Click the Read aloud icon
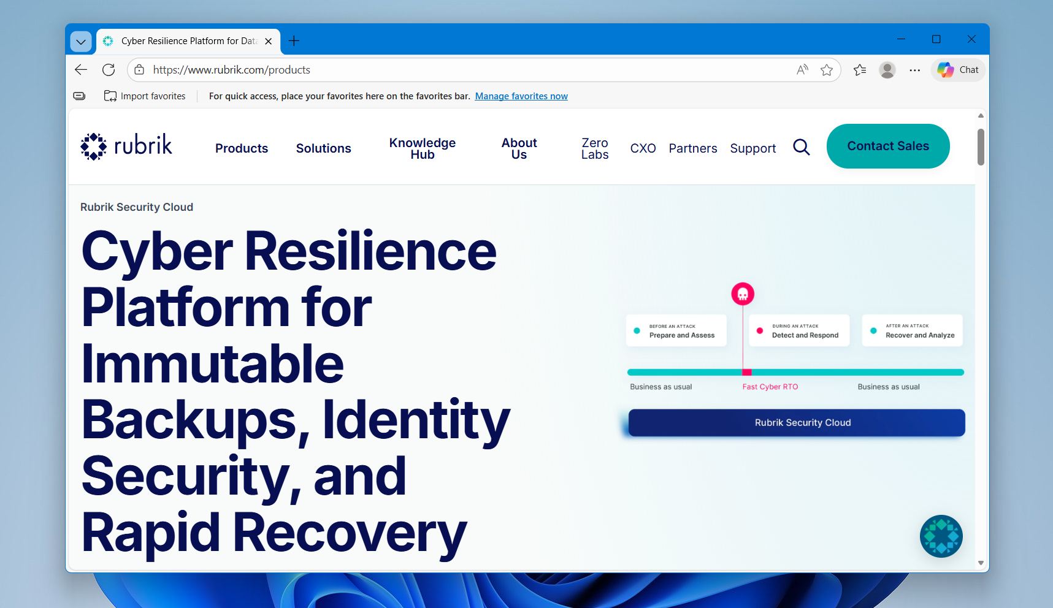 802,70
